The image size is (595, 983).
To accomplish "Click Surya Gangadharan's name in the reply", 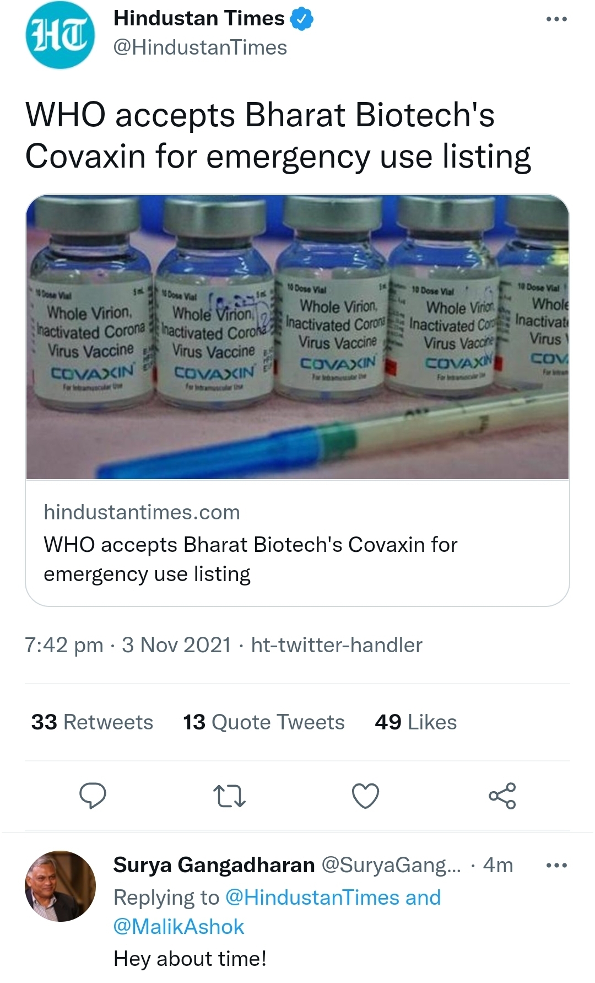I will tap(214, 866).
